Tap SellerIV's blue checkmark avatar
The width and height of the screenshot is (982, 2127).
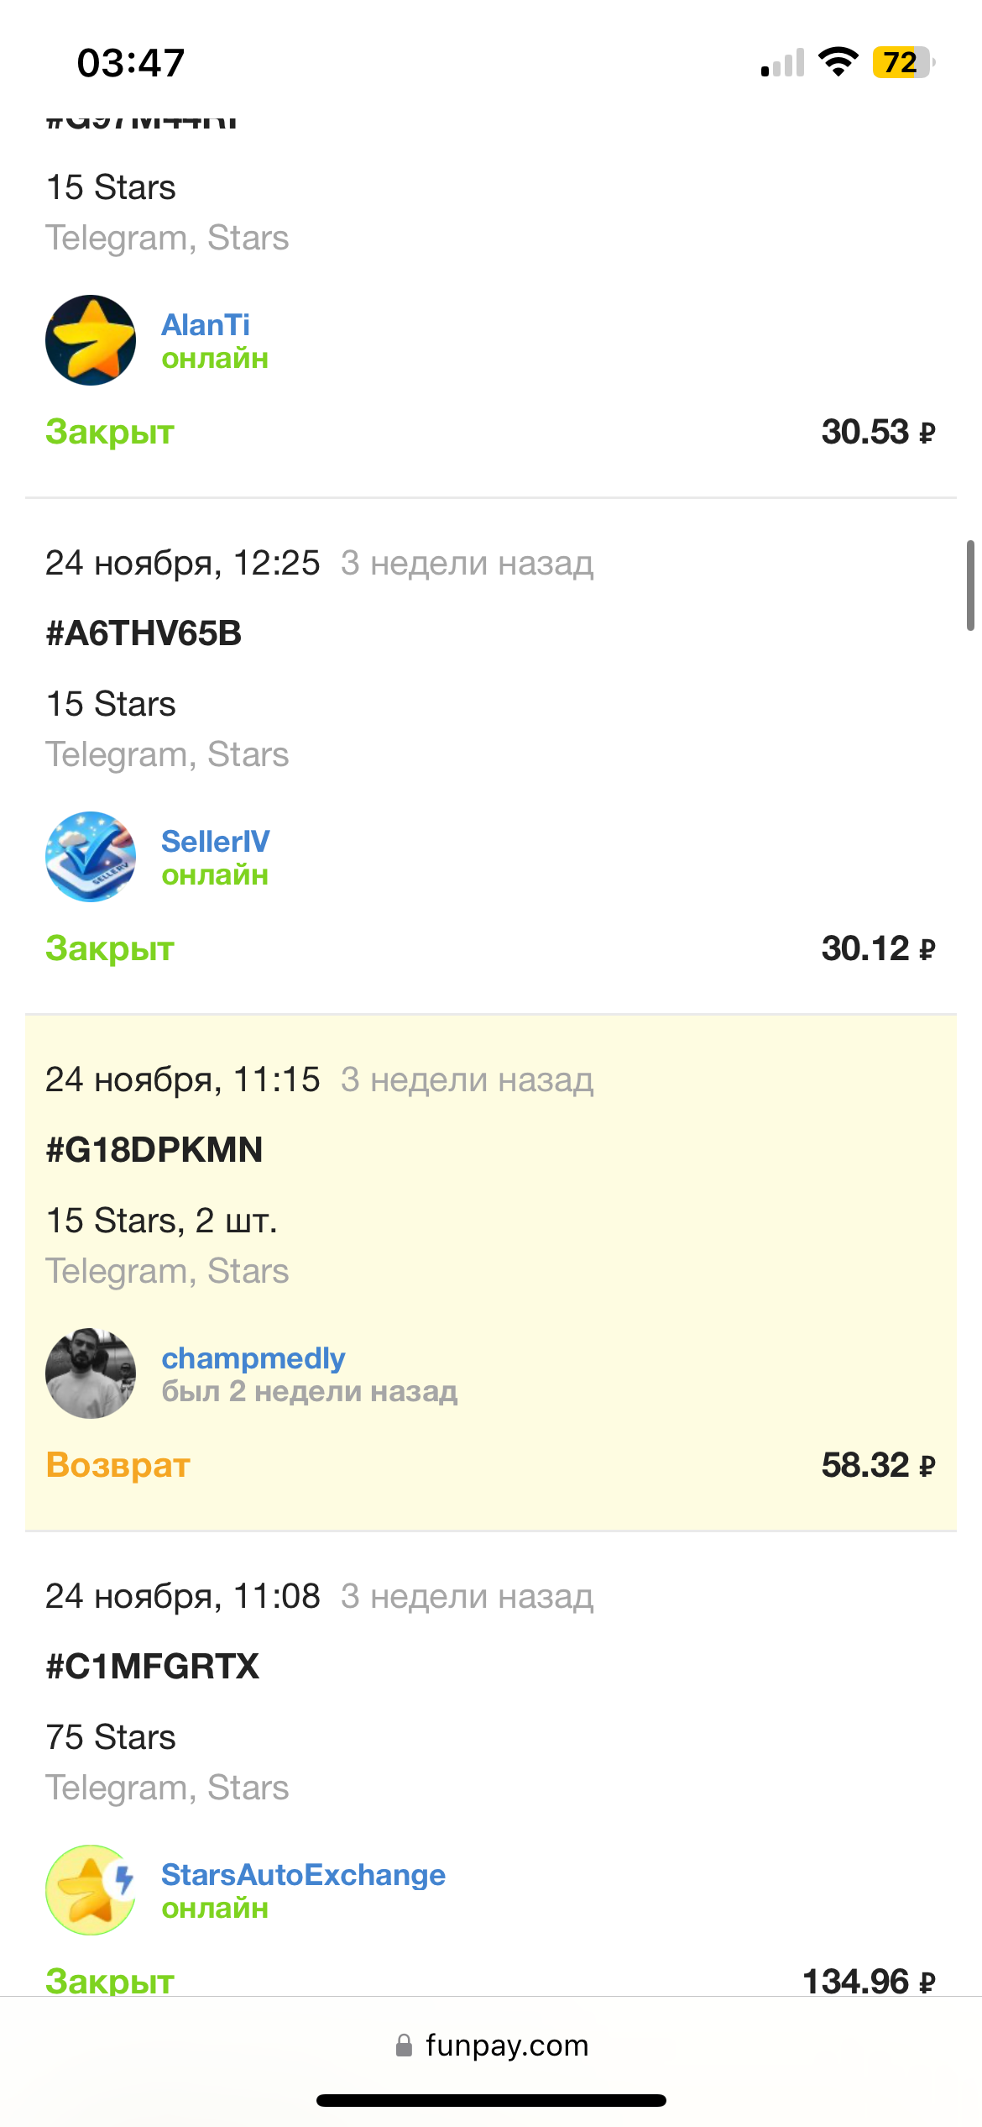[91, 857]
